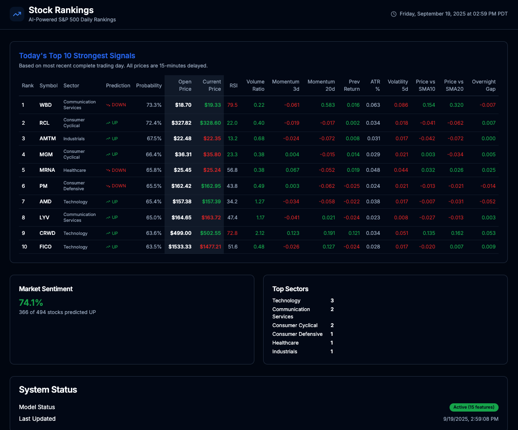The width and height of the screenshot is (518, 430).
Task: Click the Today's Top 10 Strongest Signals heading
Action: point(77,56)
